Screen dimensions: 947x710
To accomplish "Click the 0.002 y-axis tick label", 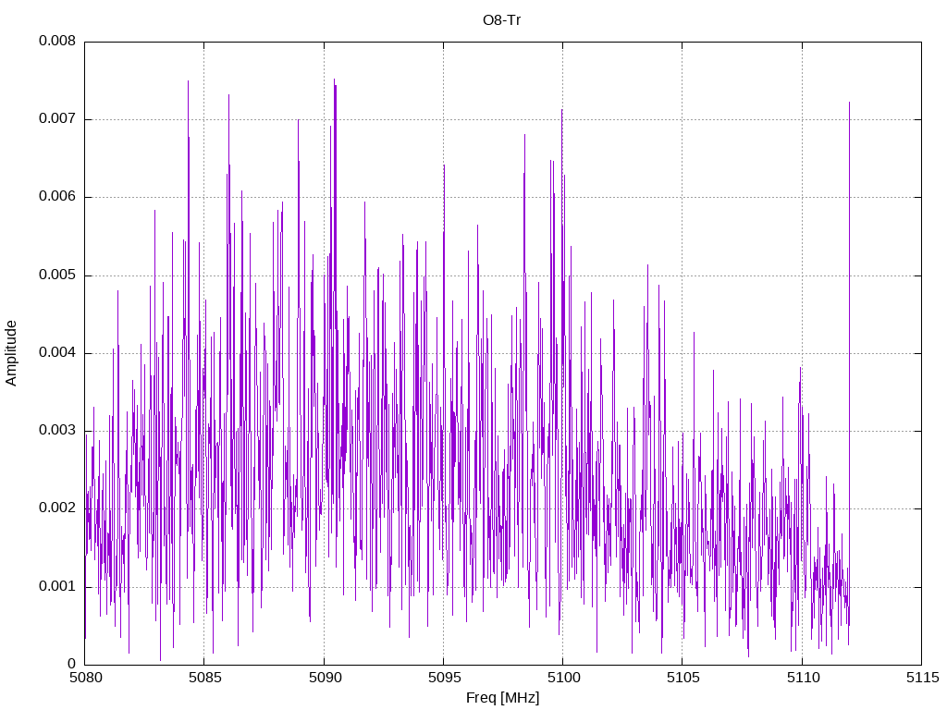I will [x=57, y=508].
